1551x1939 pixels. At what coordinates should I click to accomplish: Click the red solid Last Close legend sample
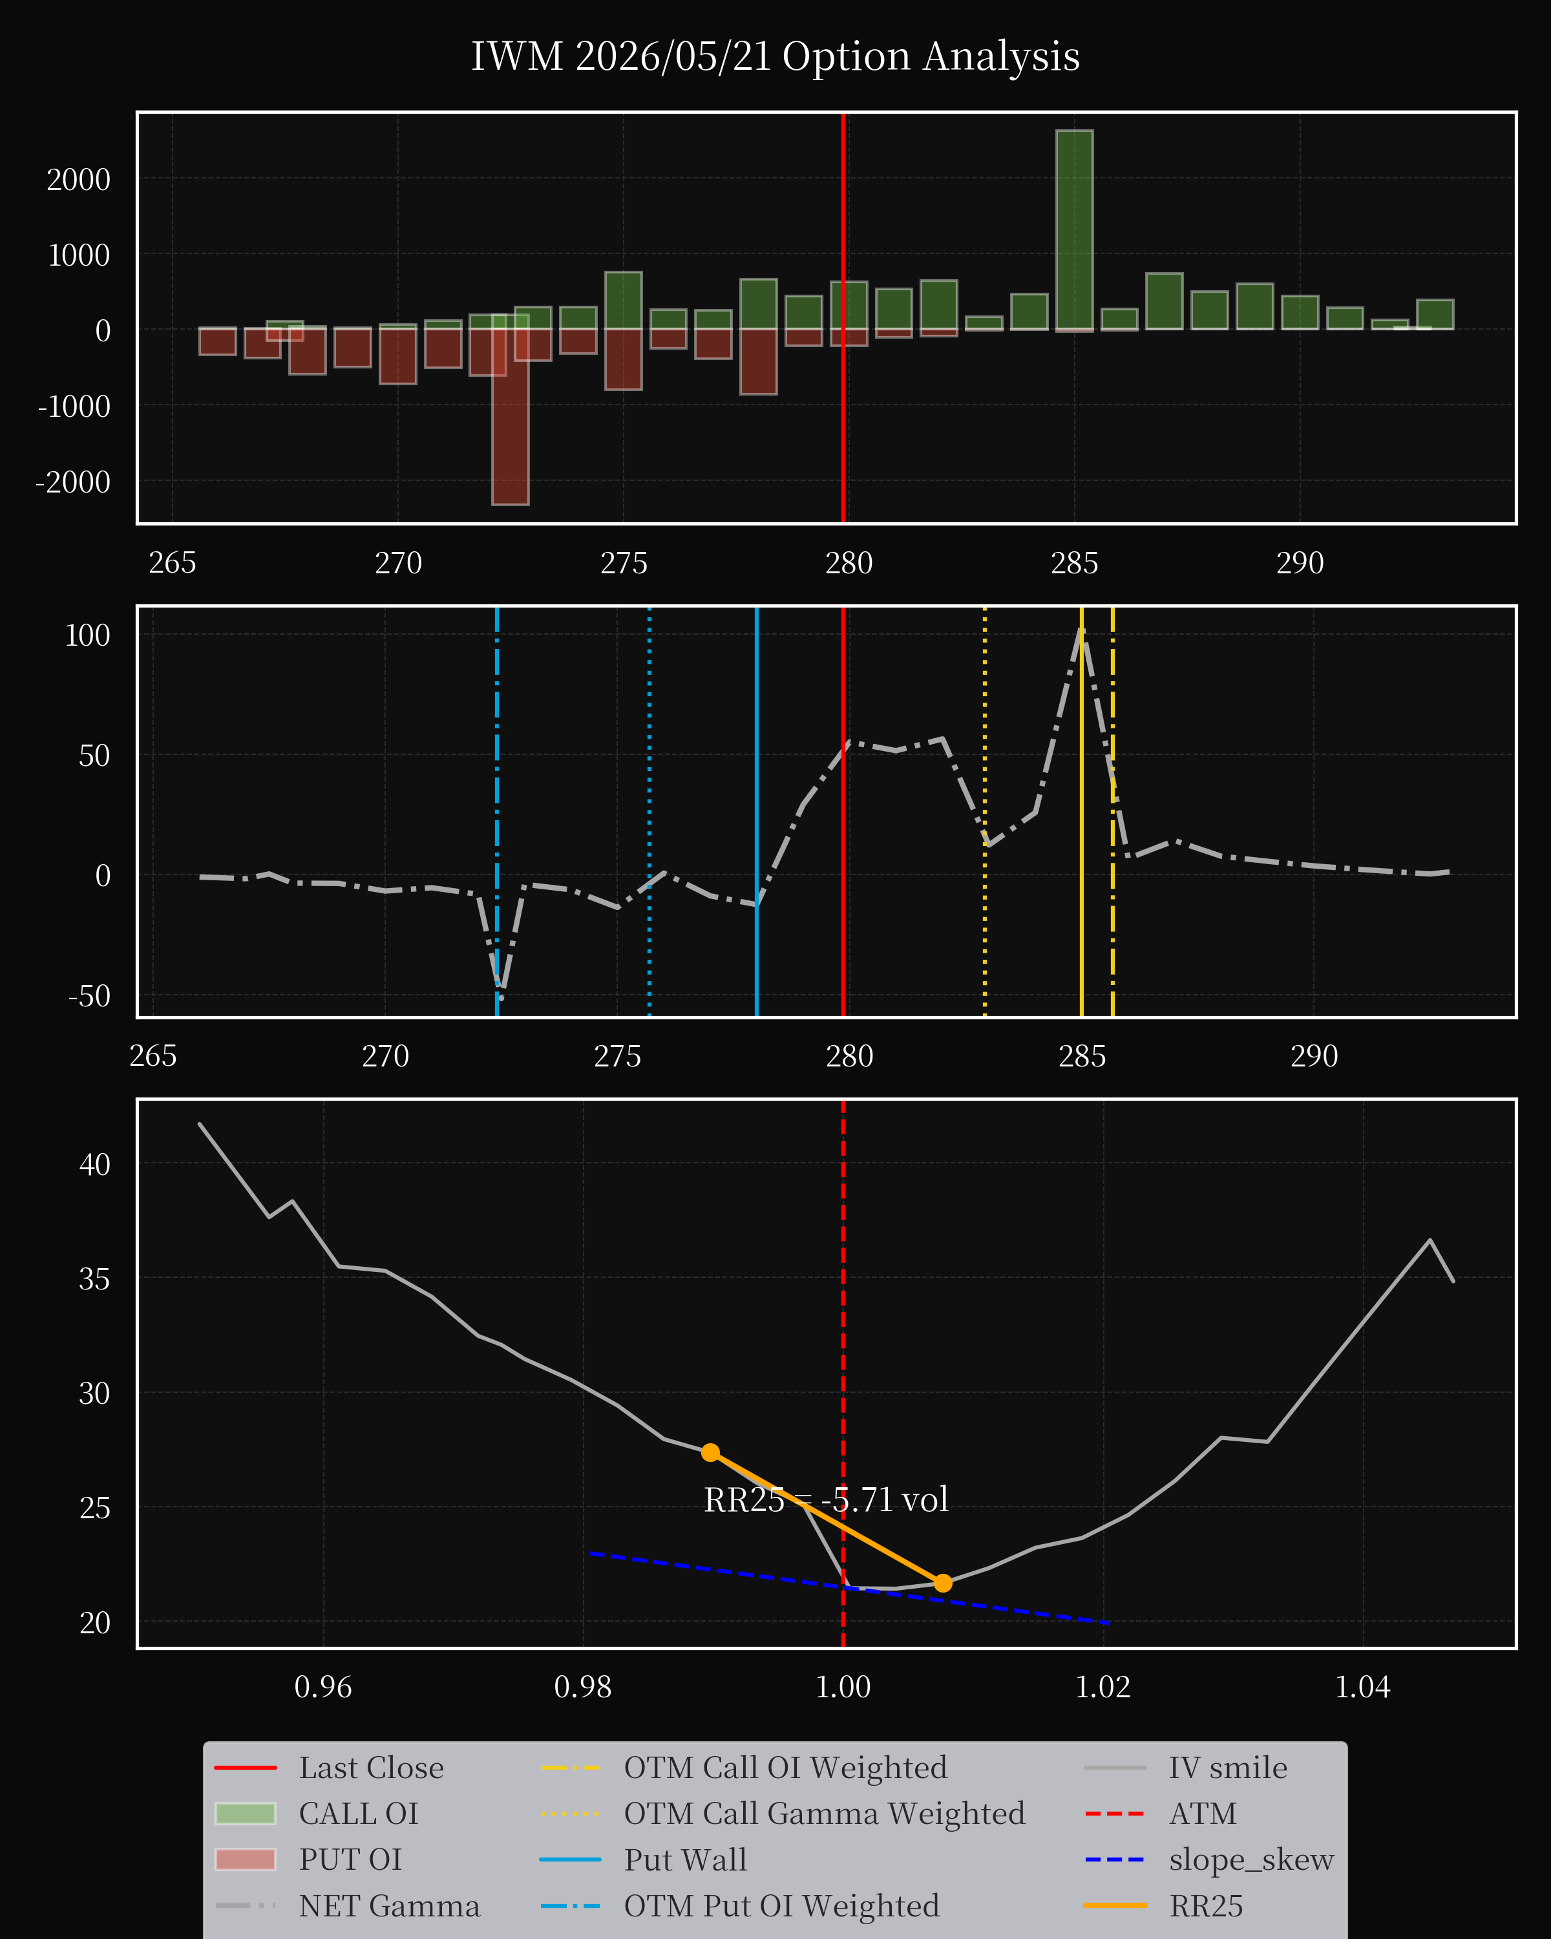pyautogui.click(x=246, y=1768)
